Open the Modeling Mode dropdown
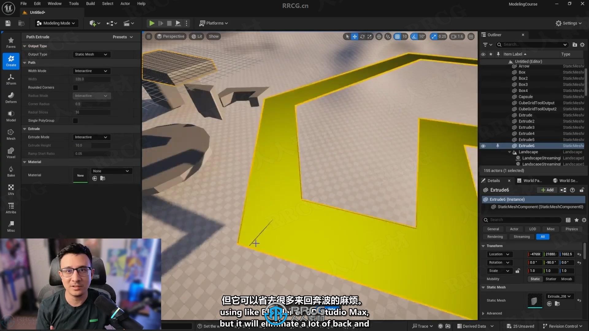Image resolution: width=589 pixels, height=331 pixels. pyautogui.click(x=56, y=23)
